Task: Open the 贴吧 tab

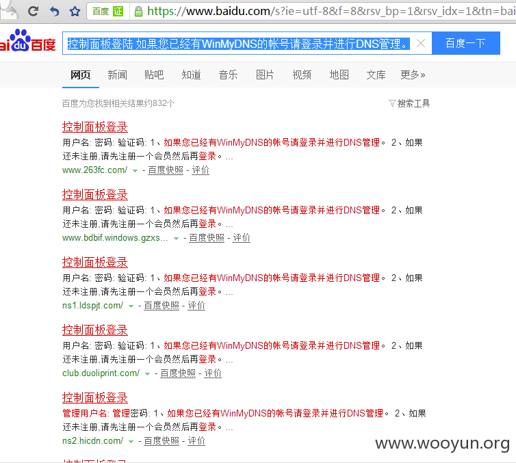Action: [x=154, y=75]
